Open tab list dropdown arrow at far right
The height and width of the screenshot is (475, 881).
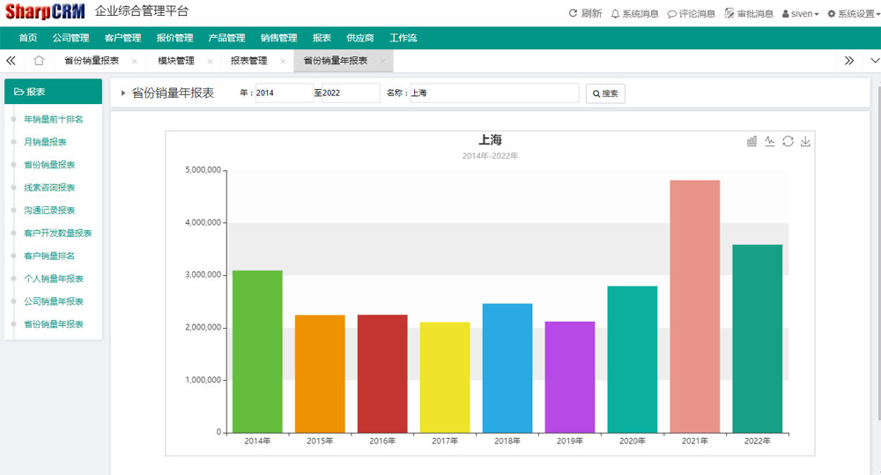coord(874,61)
